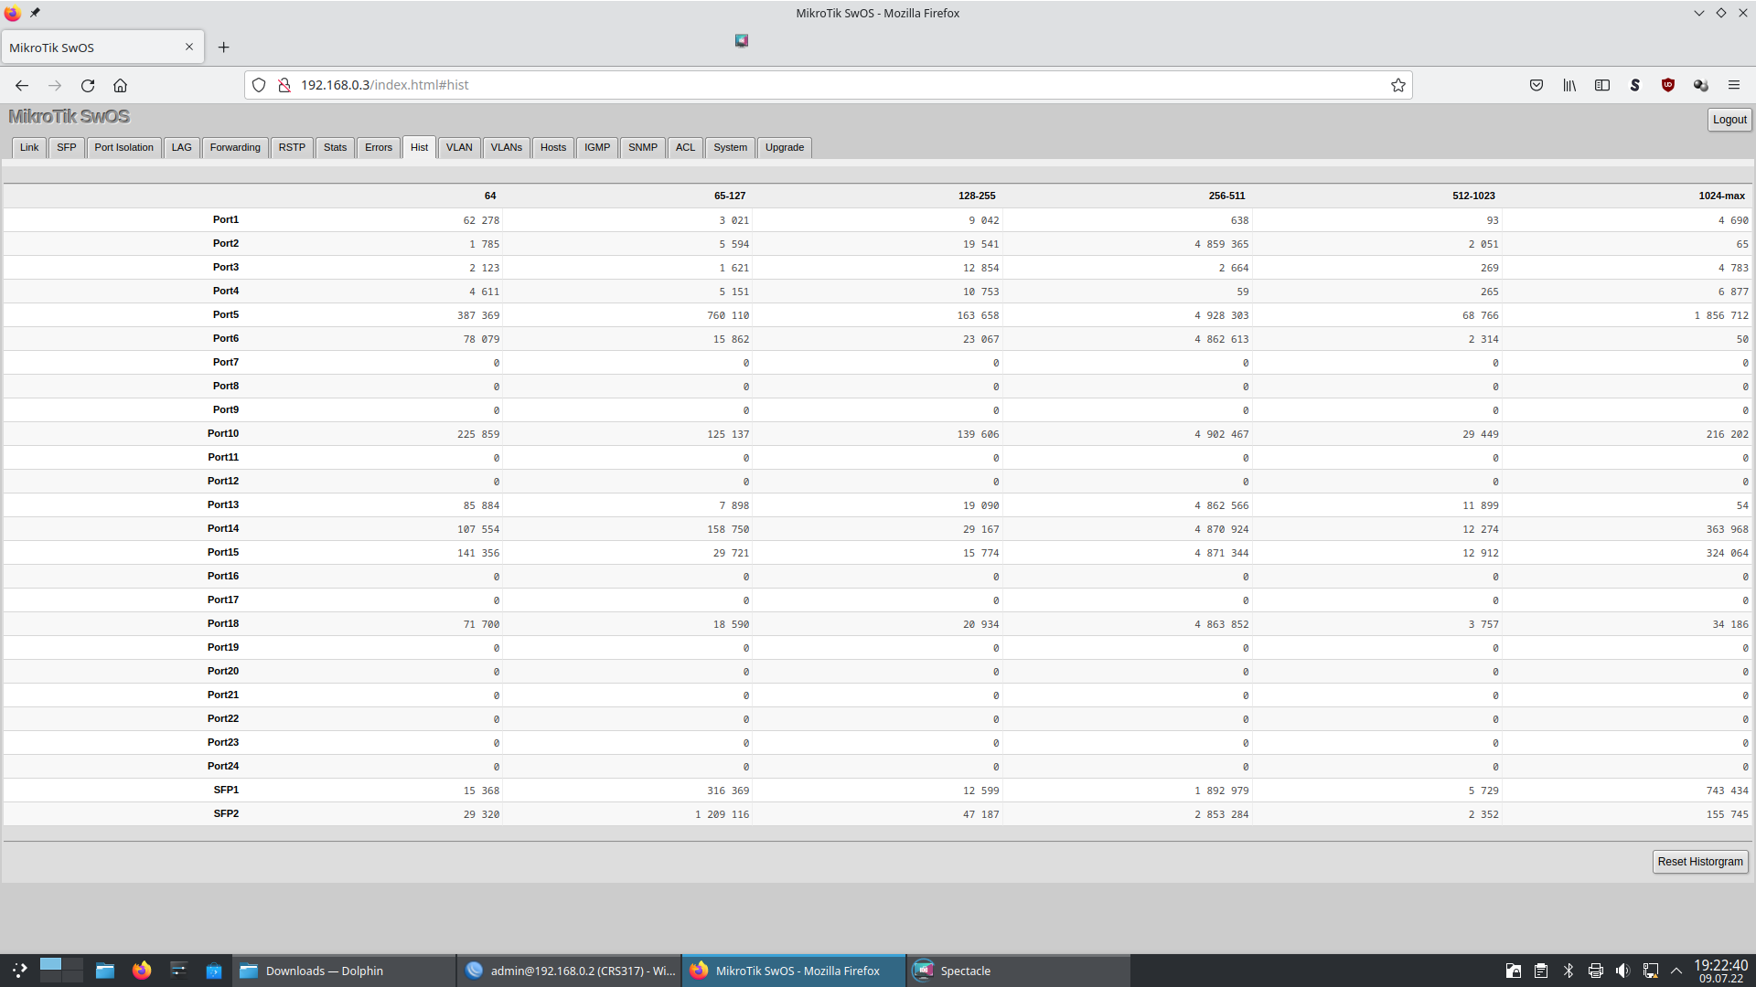Viewport: 1756px width, 987px height.
Task: Click the Logout button
Action: (1729, 120)
